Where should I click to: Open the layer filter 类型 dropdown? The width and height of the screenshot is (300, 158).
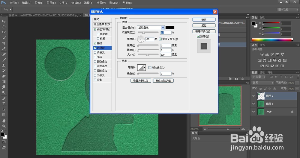259,77
